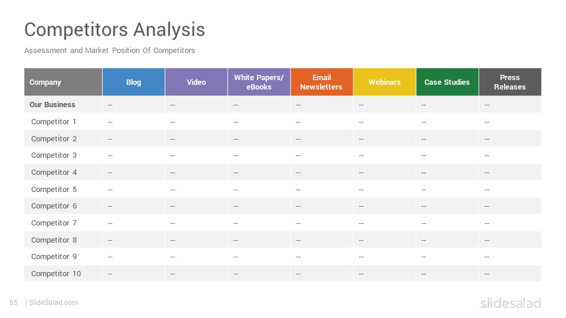Select the green Case Studies header
The height and width of the screenshot is (318, 566).
[447, 82]
